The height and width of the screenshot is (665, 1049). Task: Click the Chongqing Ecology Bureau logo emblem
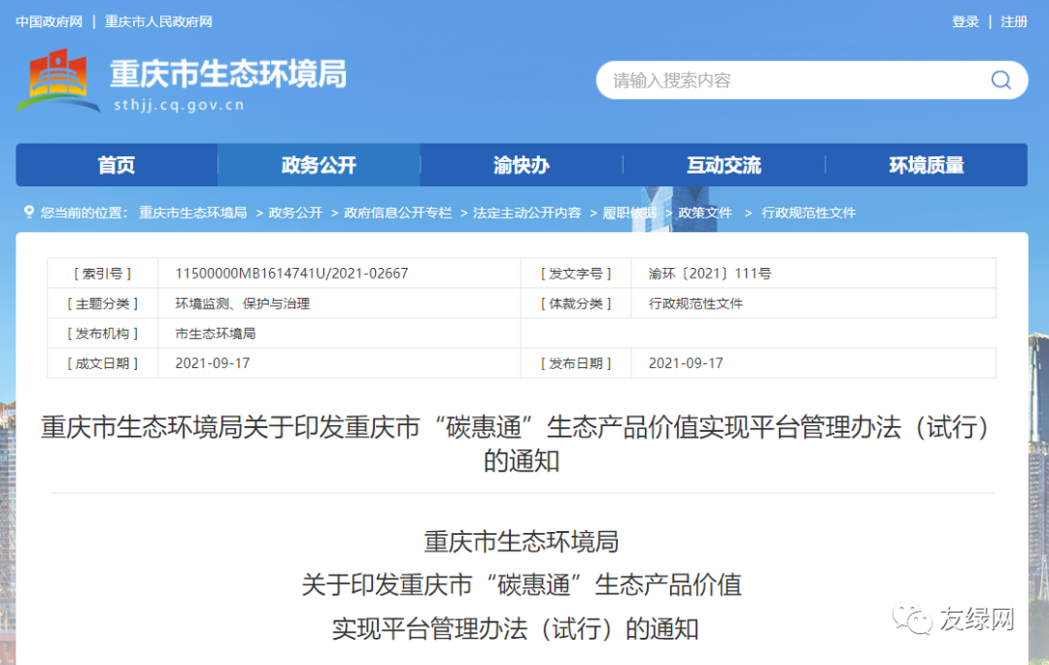[x=57, y=81]
